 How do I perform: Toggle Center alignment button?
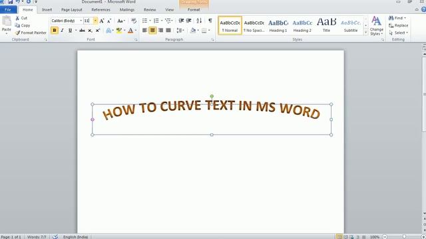coord(152,31)
